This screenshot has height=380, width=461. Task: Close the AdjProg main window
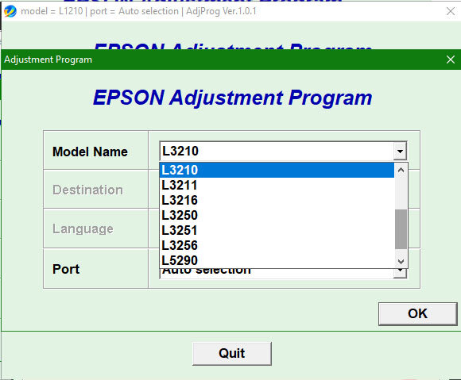click(x=450, y=11)
